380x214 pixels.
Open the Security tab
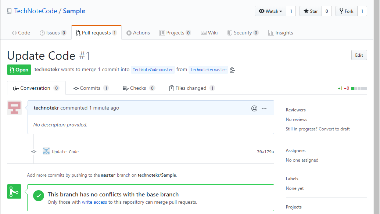point(243,33)
